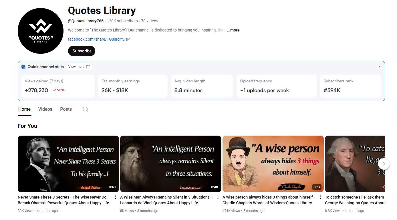Click the Quick channel stats logo icon

[23, 67]
